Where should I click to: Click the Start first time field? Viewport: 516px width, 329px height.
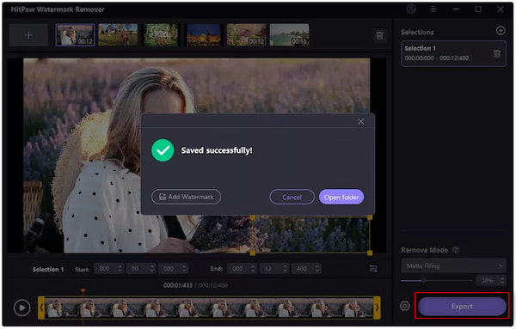(x=109, y=269)
